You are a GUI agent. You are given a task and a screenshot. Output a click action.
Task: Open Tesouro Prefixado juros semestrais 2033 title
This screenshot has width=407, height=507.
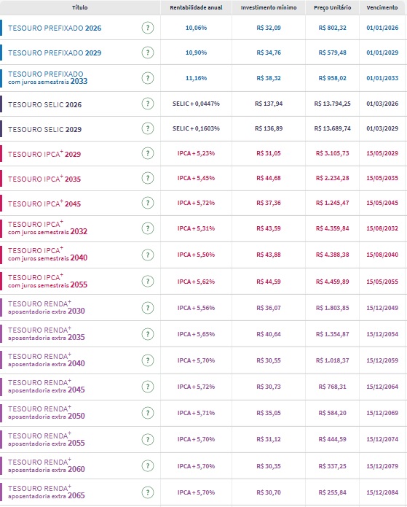[48, 78]
